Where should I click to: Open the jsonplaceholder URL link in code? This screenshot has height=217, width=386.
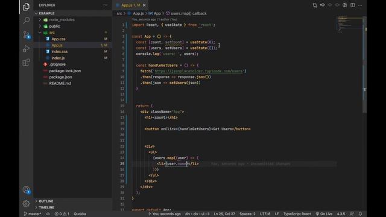point(198,71)
